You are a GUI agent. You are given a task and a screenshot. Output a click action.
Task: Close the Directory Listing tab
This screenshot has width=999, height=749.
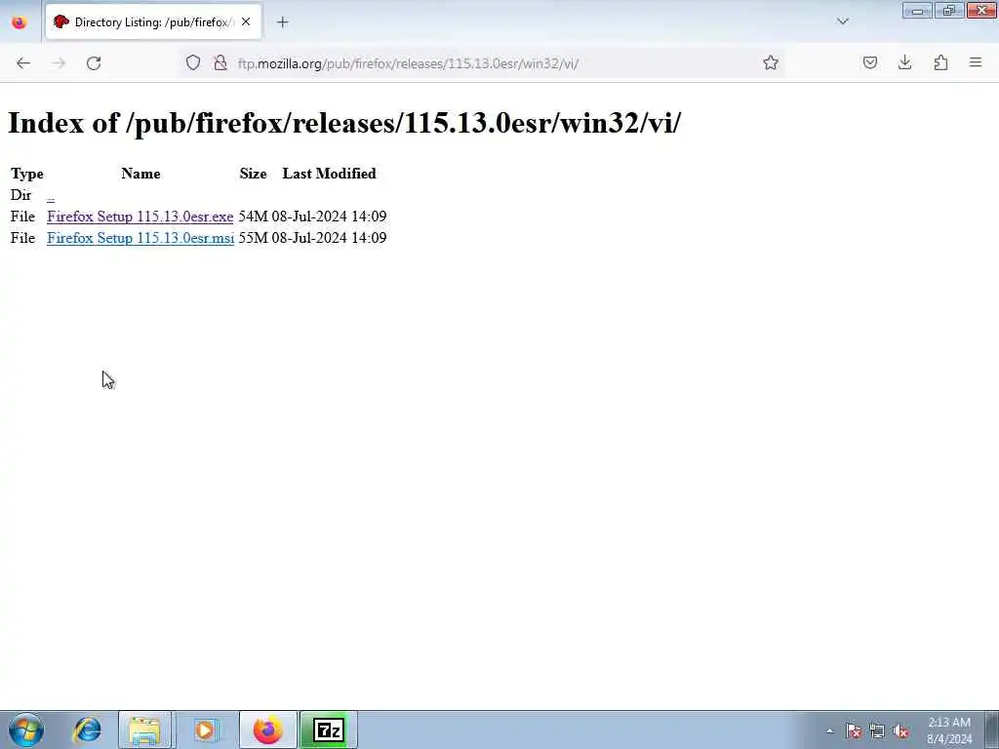click(x=246, y=21)
